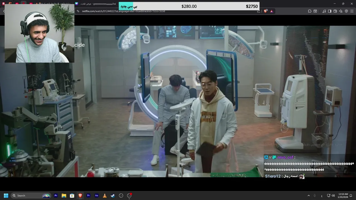Screen dimensions: 356x200
Task: Click the $2750 goal amount
Action: pyautogui.click(x=252, y=6)
